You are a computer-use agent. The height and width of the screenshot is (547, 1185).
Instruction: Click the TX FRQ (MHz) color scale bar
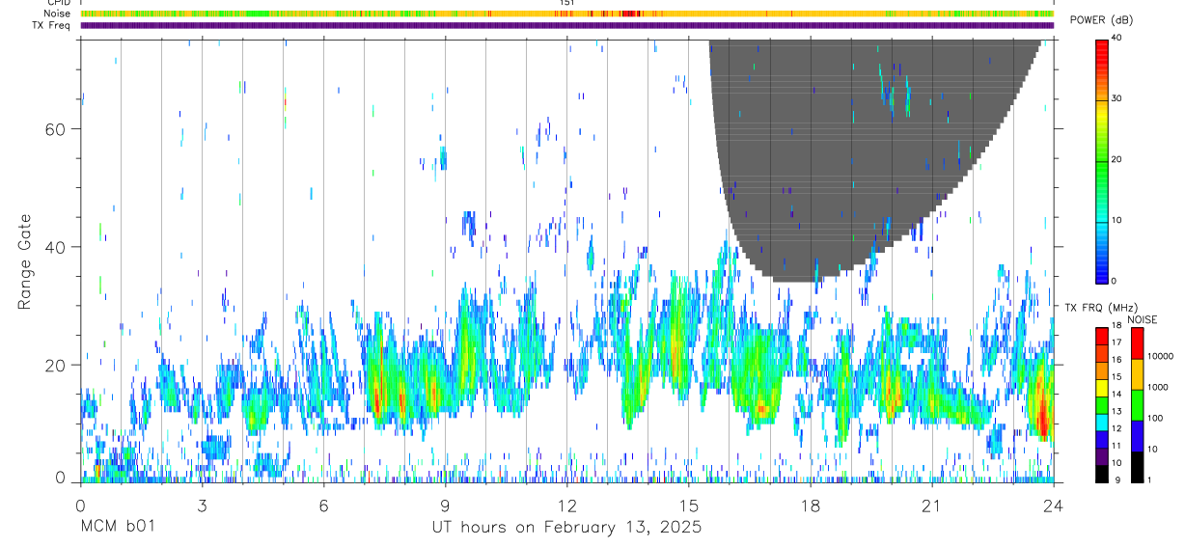(x=1103, y=403)
